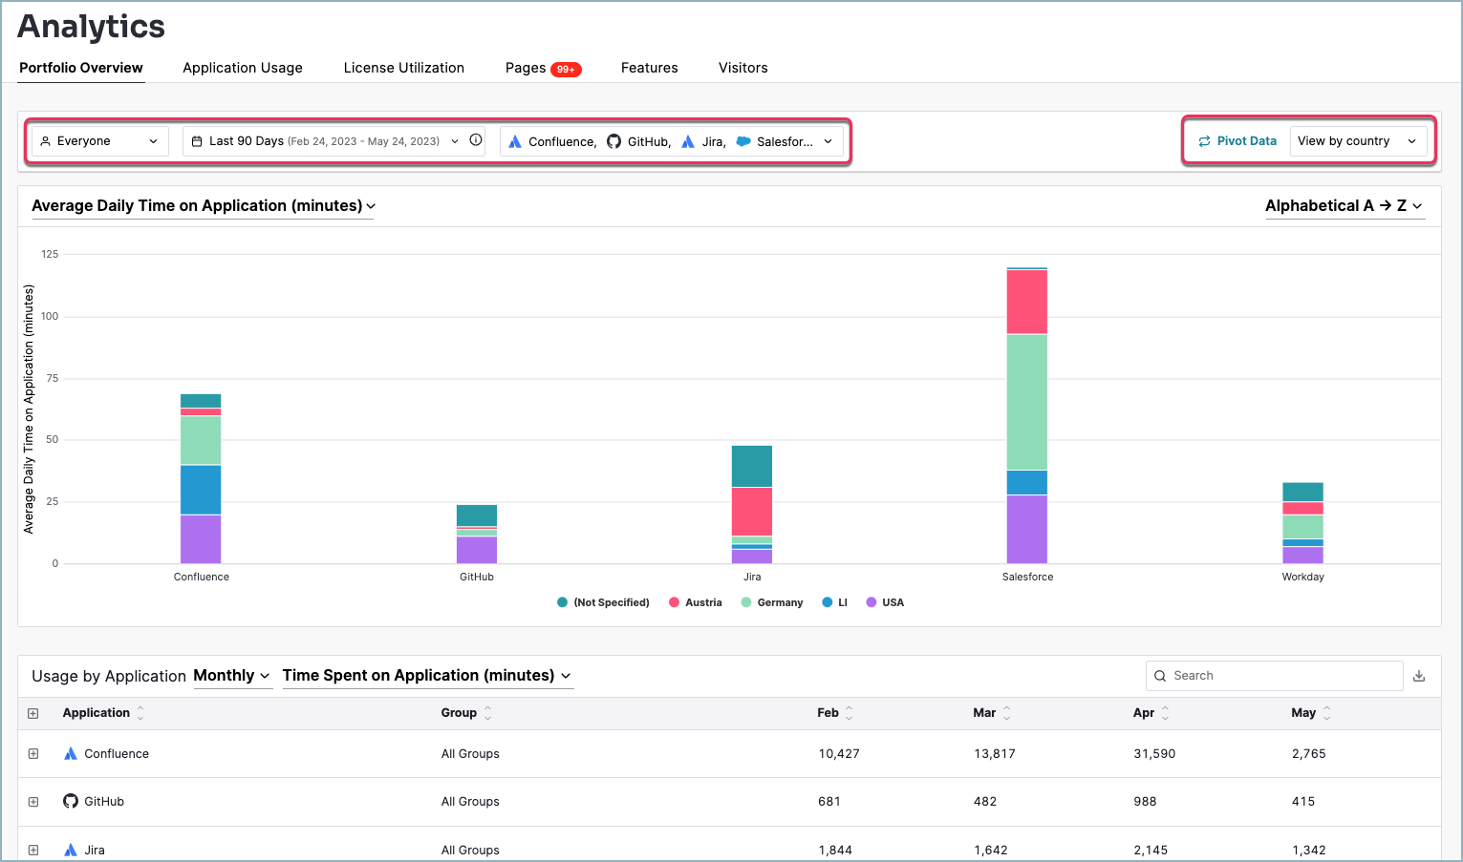Click the Salesforce bar's pink Austria segment

[1027, 302]
